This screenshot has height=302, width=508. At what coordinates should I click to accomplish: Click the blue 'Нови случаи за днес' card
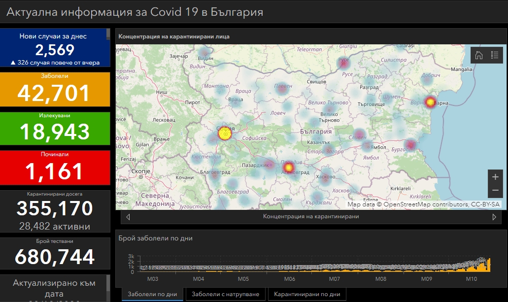pyautogui.click(x=54, y=48)
